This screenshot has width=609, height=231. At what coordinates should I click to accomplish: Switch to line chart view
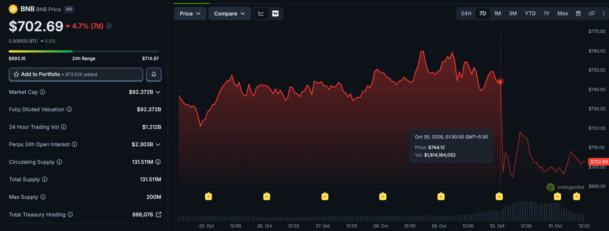click(x=261, y=13)
